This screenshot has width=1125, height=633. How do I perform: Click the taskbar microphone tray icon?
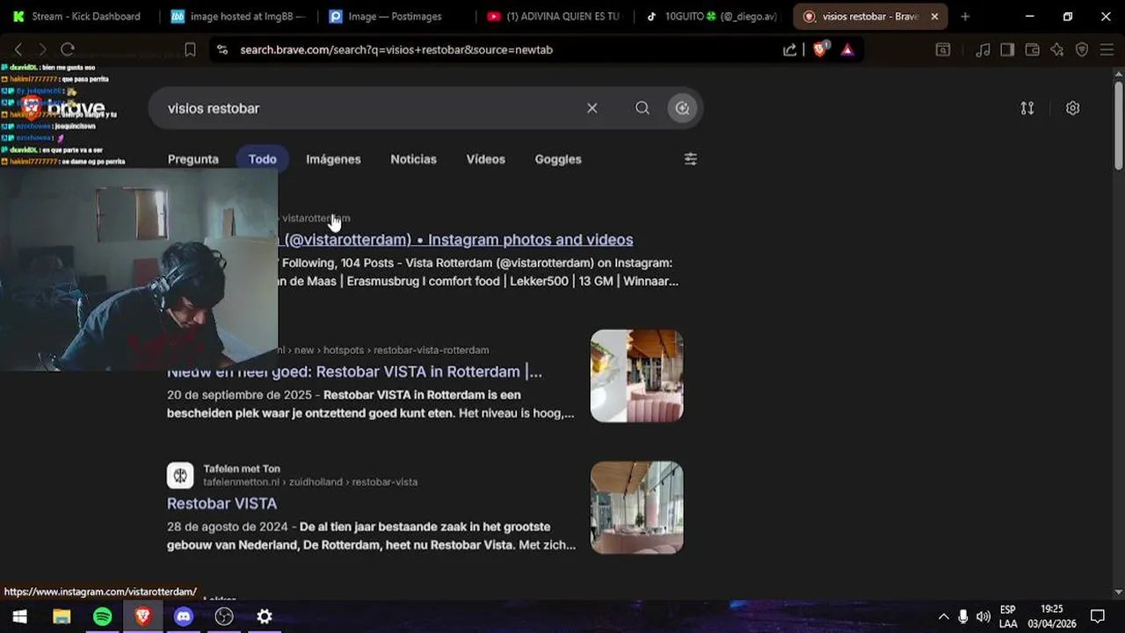pos(963,616)
